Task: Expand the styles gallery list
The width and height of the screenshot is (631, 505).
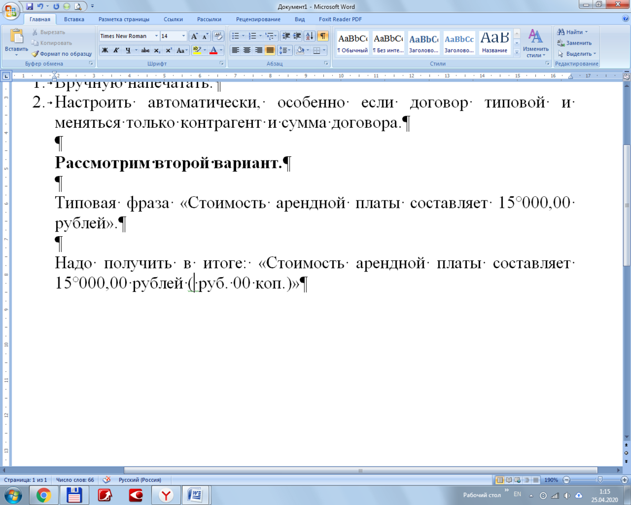Action: point(516,52)
